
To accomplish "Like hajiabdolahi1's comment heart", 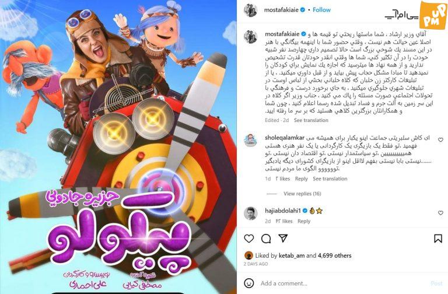I will pyautogui.click(x=440, y=213).
